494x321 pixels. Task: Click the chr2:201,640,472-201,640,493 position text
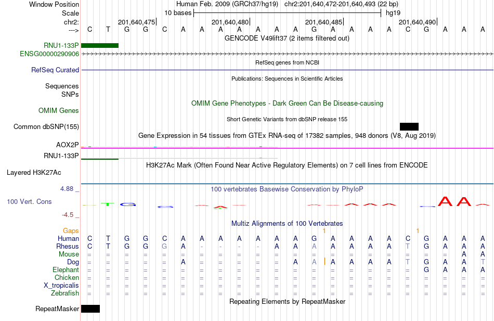point(341,4)
